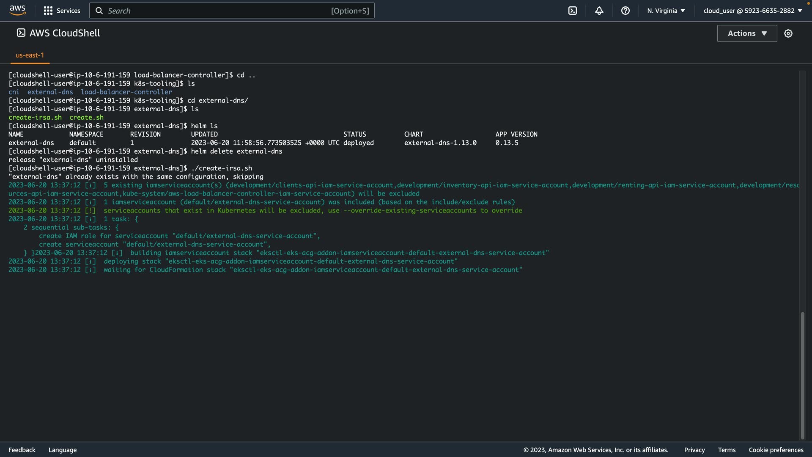Open the Privacy link
Screen dimensions: 812x457
(694, 450)
